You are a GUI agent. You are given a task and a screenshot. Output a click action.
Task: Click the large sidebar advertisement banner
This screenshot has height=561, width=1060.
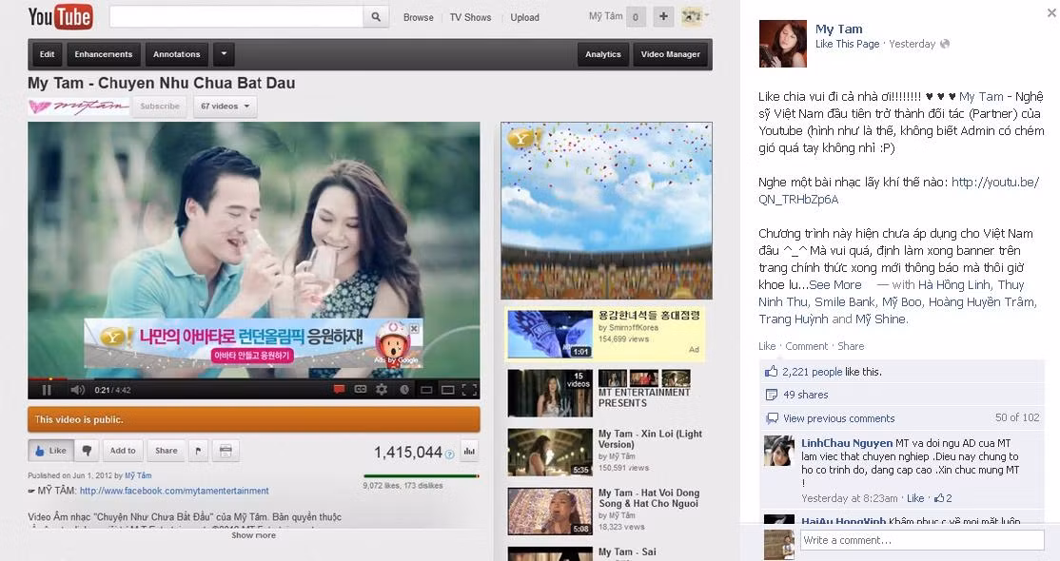(x=606, y=210)
